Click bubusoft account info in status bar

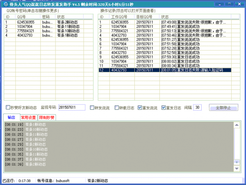pos(63,181)
